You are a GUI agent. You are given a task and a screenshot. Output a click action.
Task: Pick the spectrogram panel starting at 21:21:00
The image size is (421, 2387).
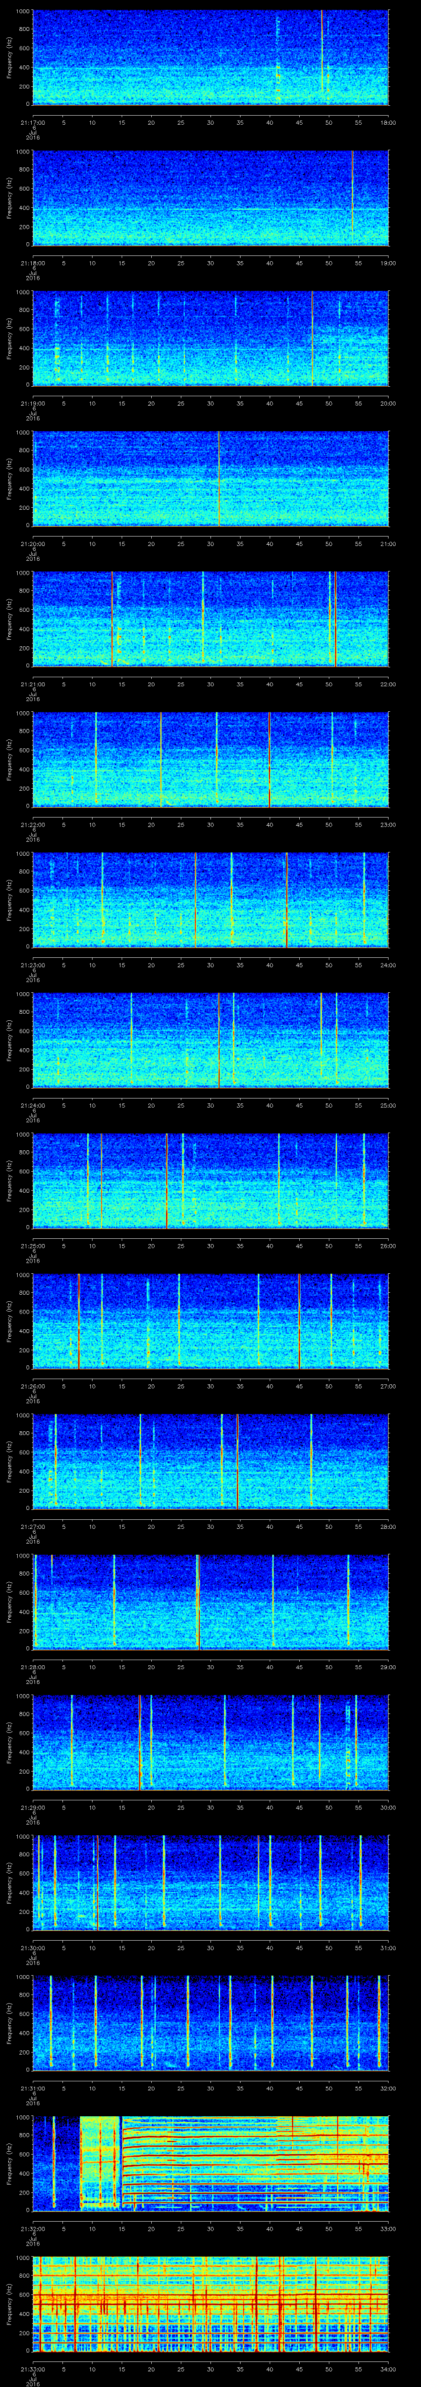point(210,619)
